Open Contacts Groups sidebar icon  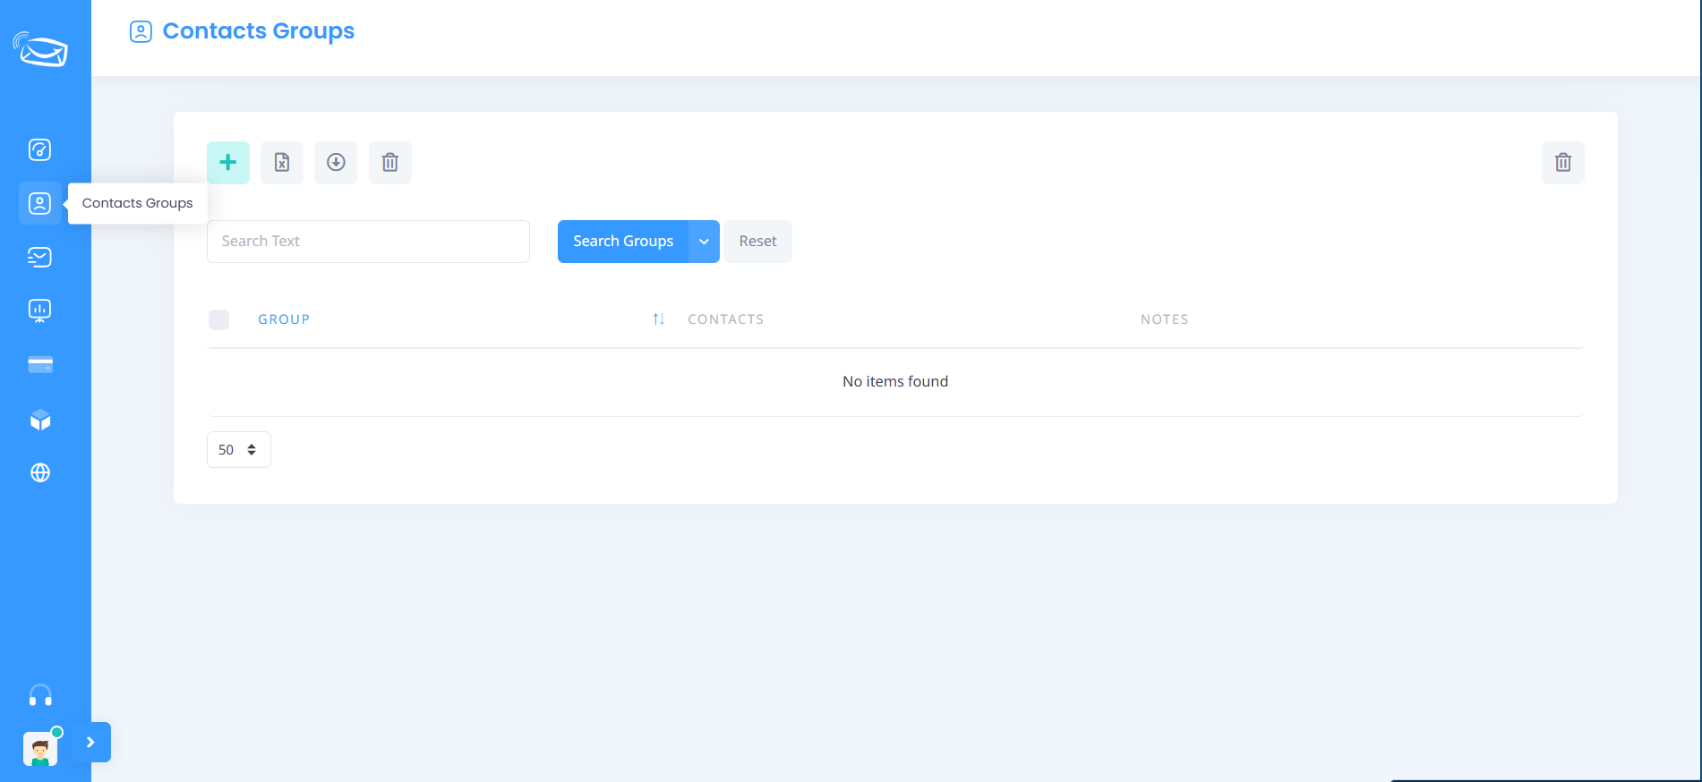pyautogui.click(x=40, y=203)
